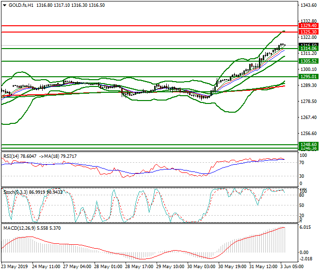The width and height of the screenshot is (320, 272).
Task: Click the 28 May 01:00 time label
Action: [x=108, y=267]
